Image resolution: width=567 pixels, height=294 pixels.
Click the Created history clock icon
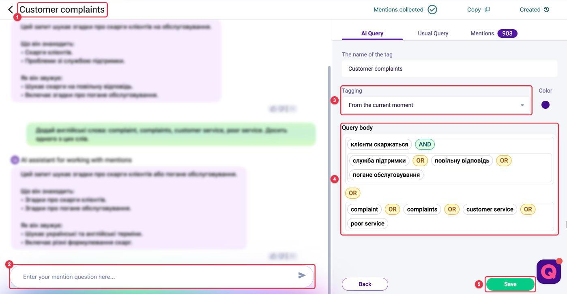[546, 10]
